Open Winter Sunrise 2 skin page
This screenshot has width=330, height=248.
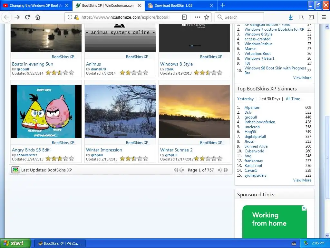pos(176,150)
